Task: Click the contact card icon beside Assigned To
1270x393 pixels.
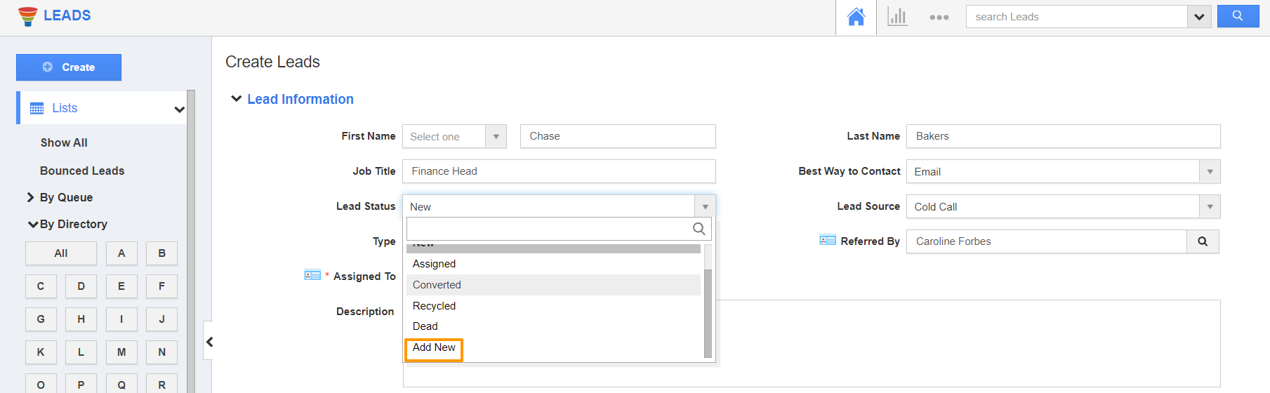Action: [312, 275]
